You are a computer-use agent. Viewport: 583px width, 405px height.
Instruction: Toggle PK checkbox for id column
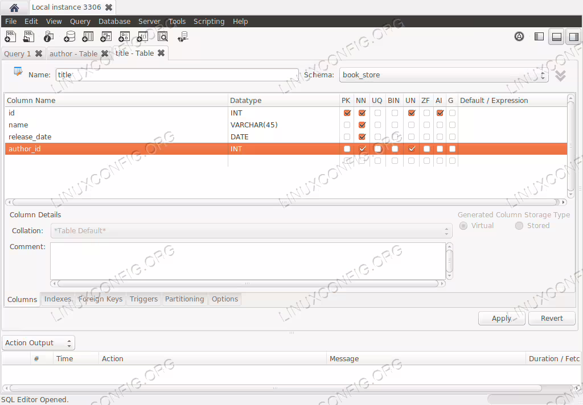[347, 113]
